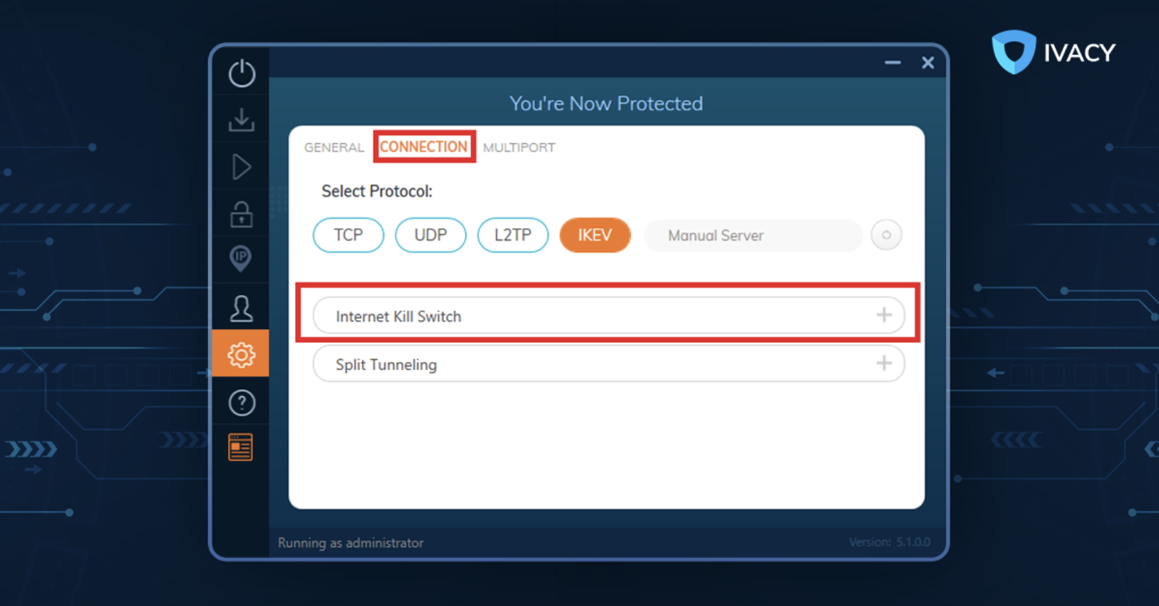
Task: Open the MULTIPORT tab
Action: (519, 147)
